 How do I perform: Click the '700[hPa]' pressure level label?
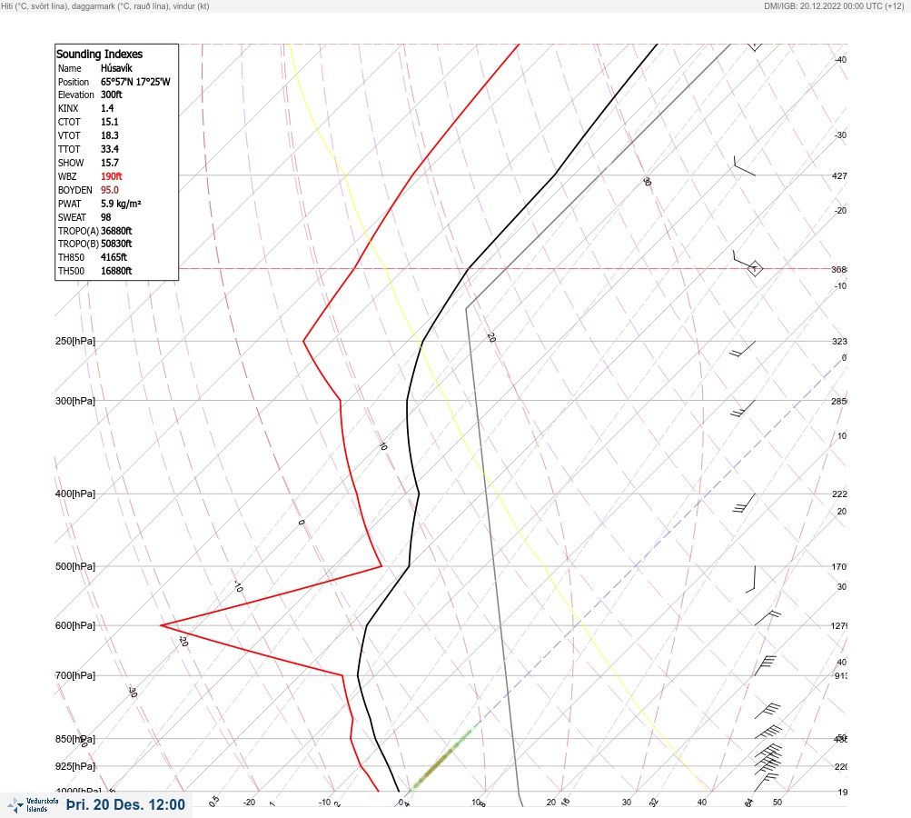point(75,675)
